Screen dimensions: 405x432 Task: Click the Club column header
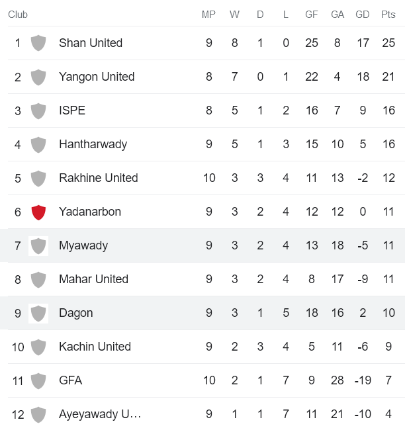(x=18, y=15)
